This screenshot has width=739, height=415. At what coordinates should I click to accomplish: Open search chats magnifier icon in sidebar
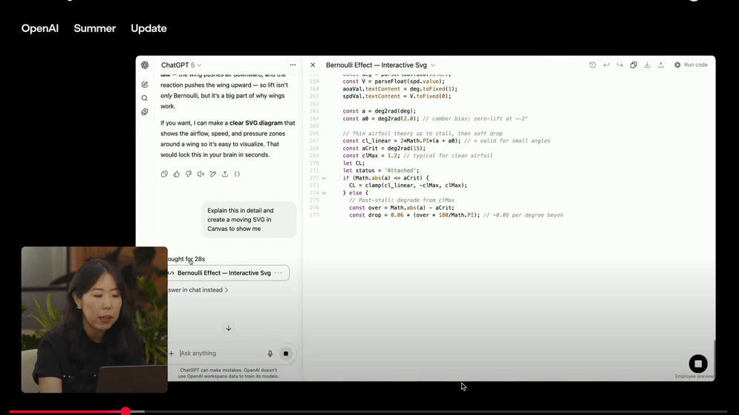tap(145, 98)
